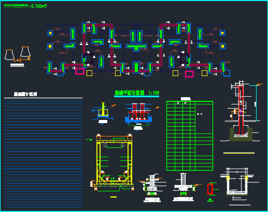Select the green schedule table grid
The width and height of the screenshot is (268, 212).
click(190, 135)
